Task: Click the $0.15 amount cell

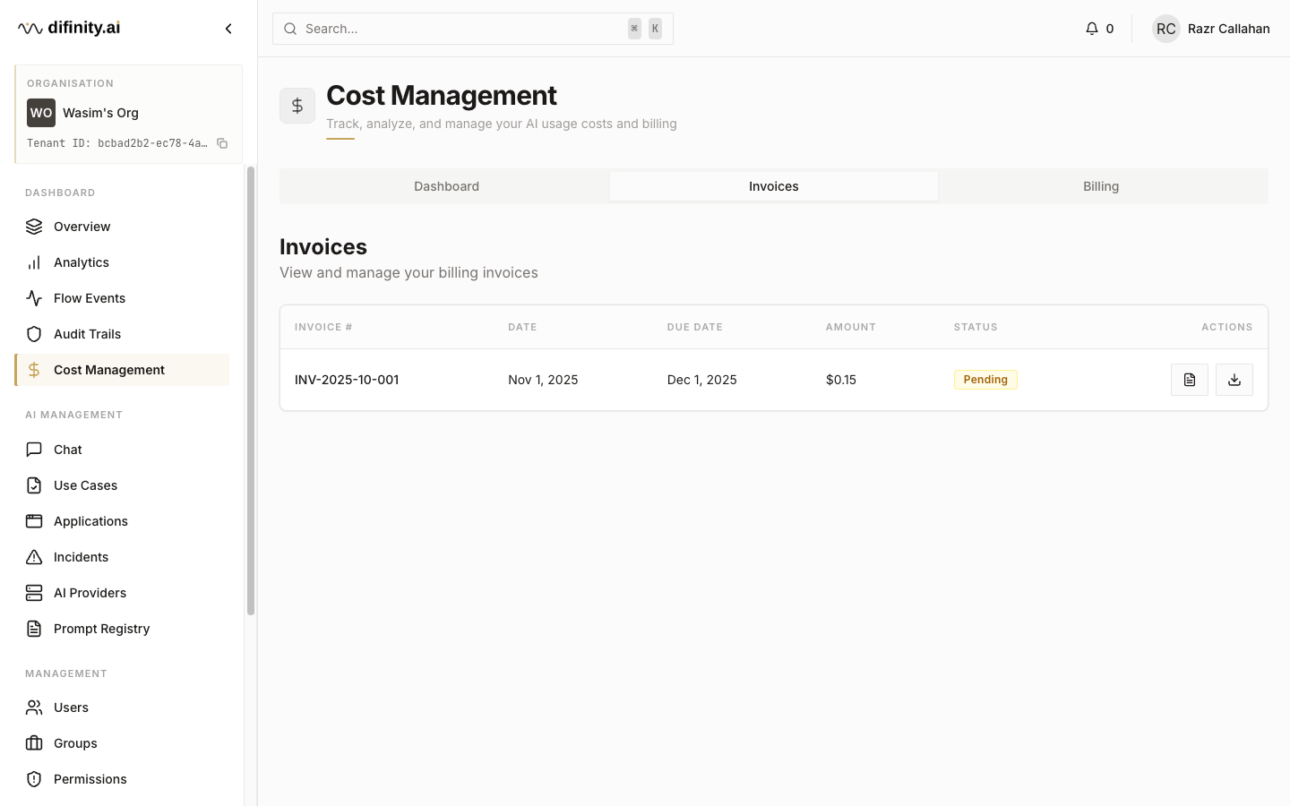Action: 841,380
